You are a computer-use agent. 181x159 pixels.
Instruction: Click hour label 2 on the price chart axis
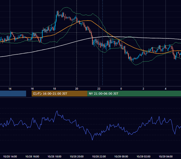[x=143, y=89]
